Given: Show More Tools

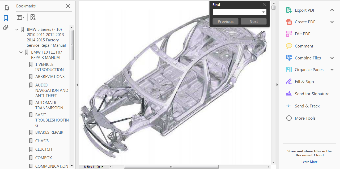Looking at the screenshot, I should pos(305,118).
